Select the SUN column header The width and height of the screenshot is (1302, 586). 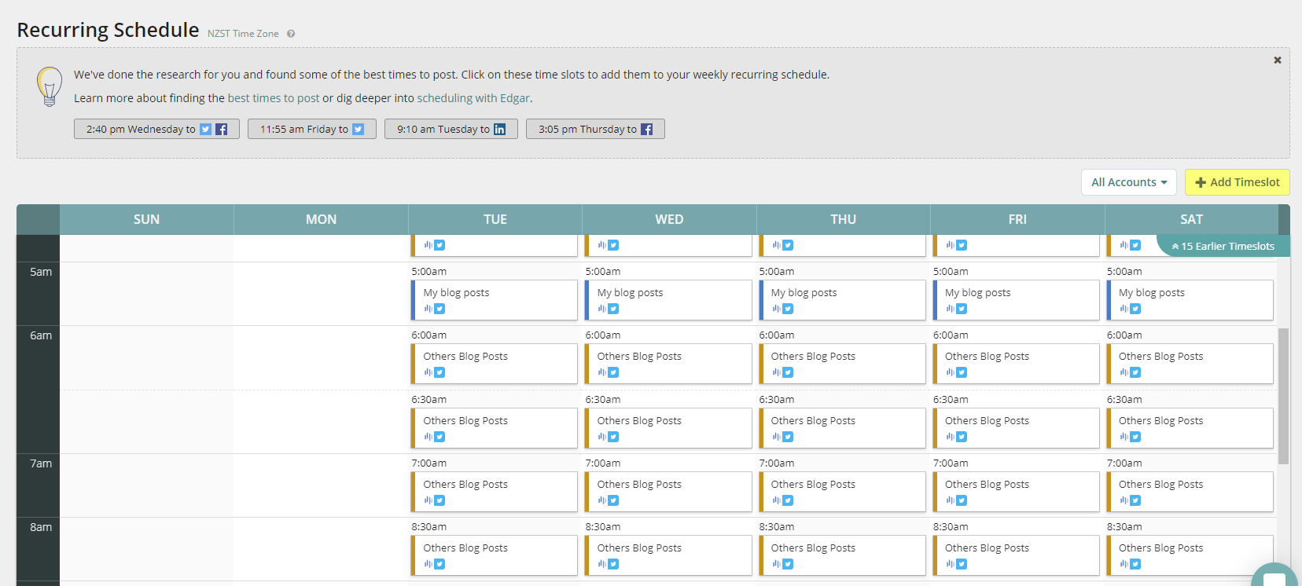pos(146,219)
